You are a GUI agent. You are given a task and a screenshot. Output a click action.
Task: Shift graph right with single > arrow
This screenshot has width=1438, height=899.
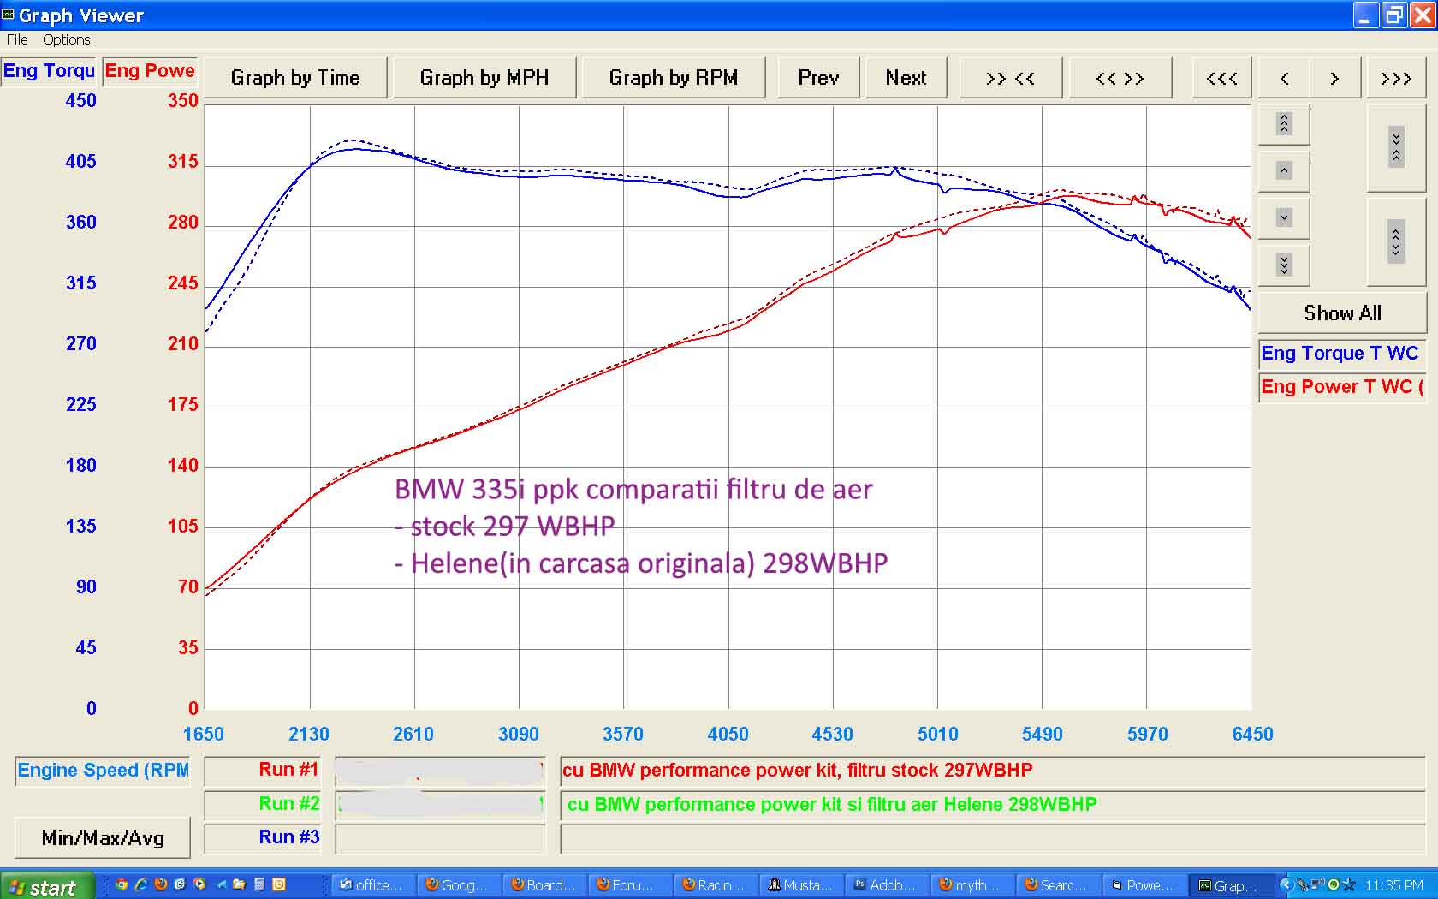[x=1334, y=78]
